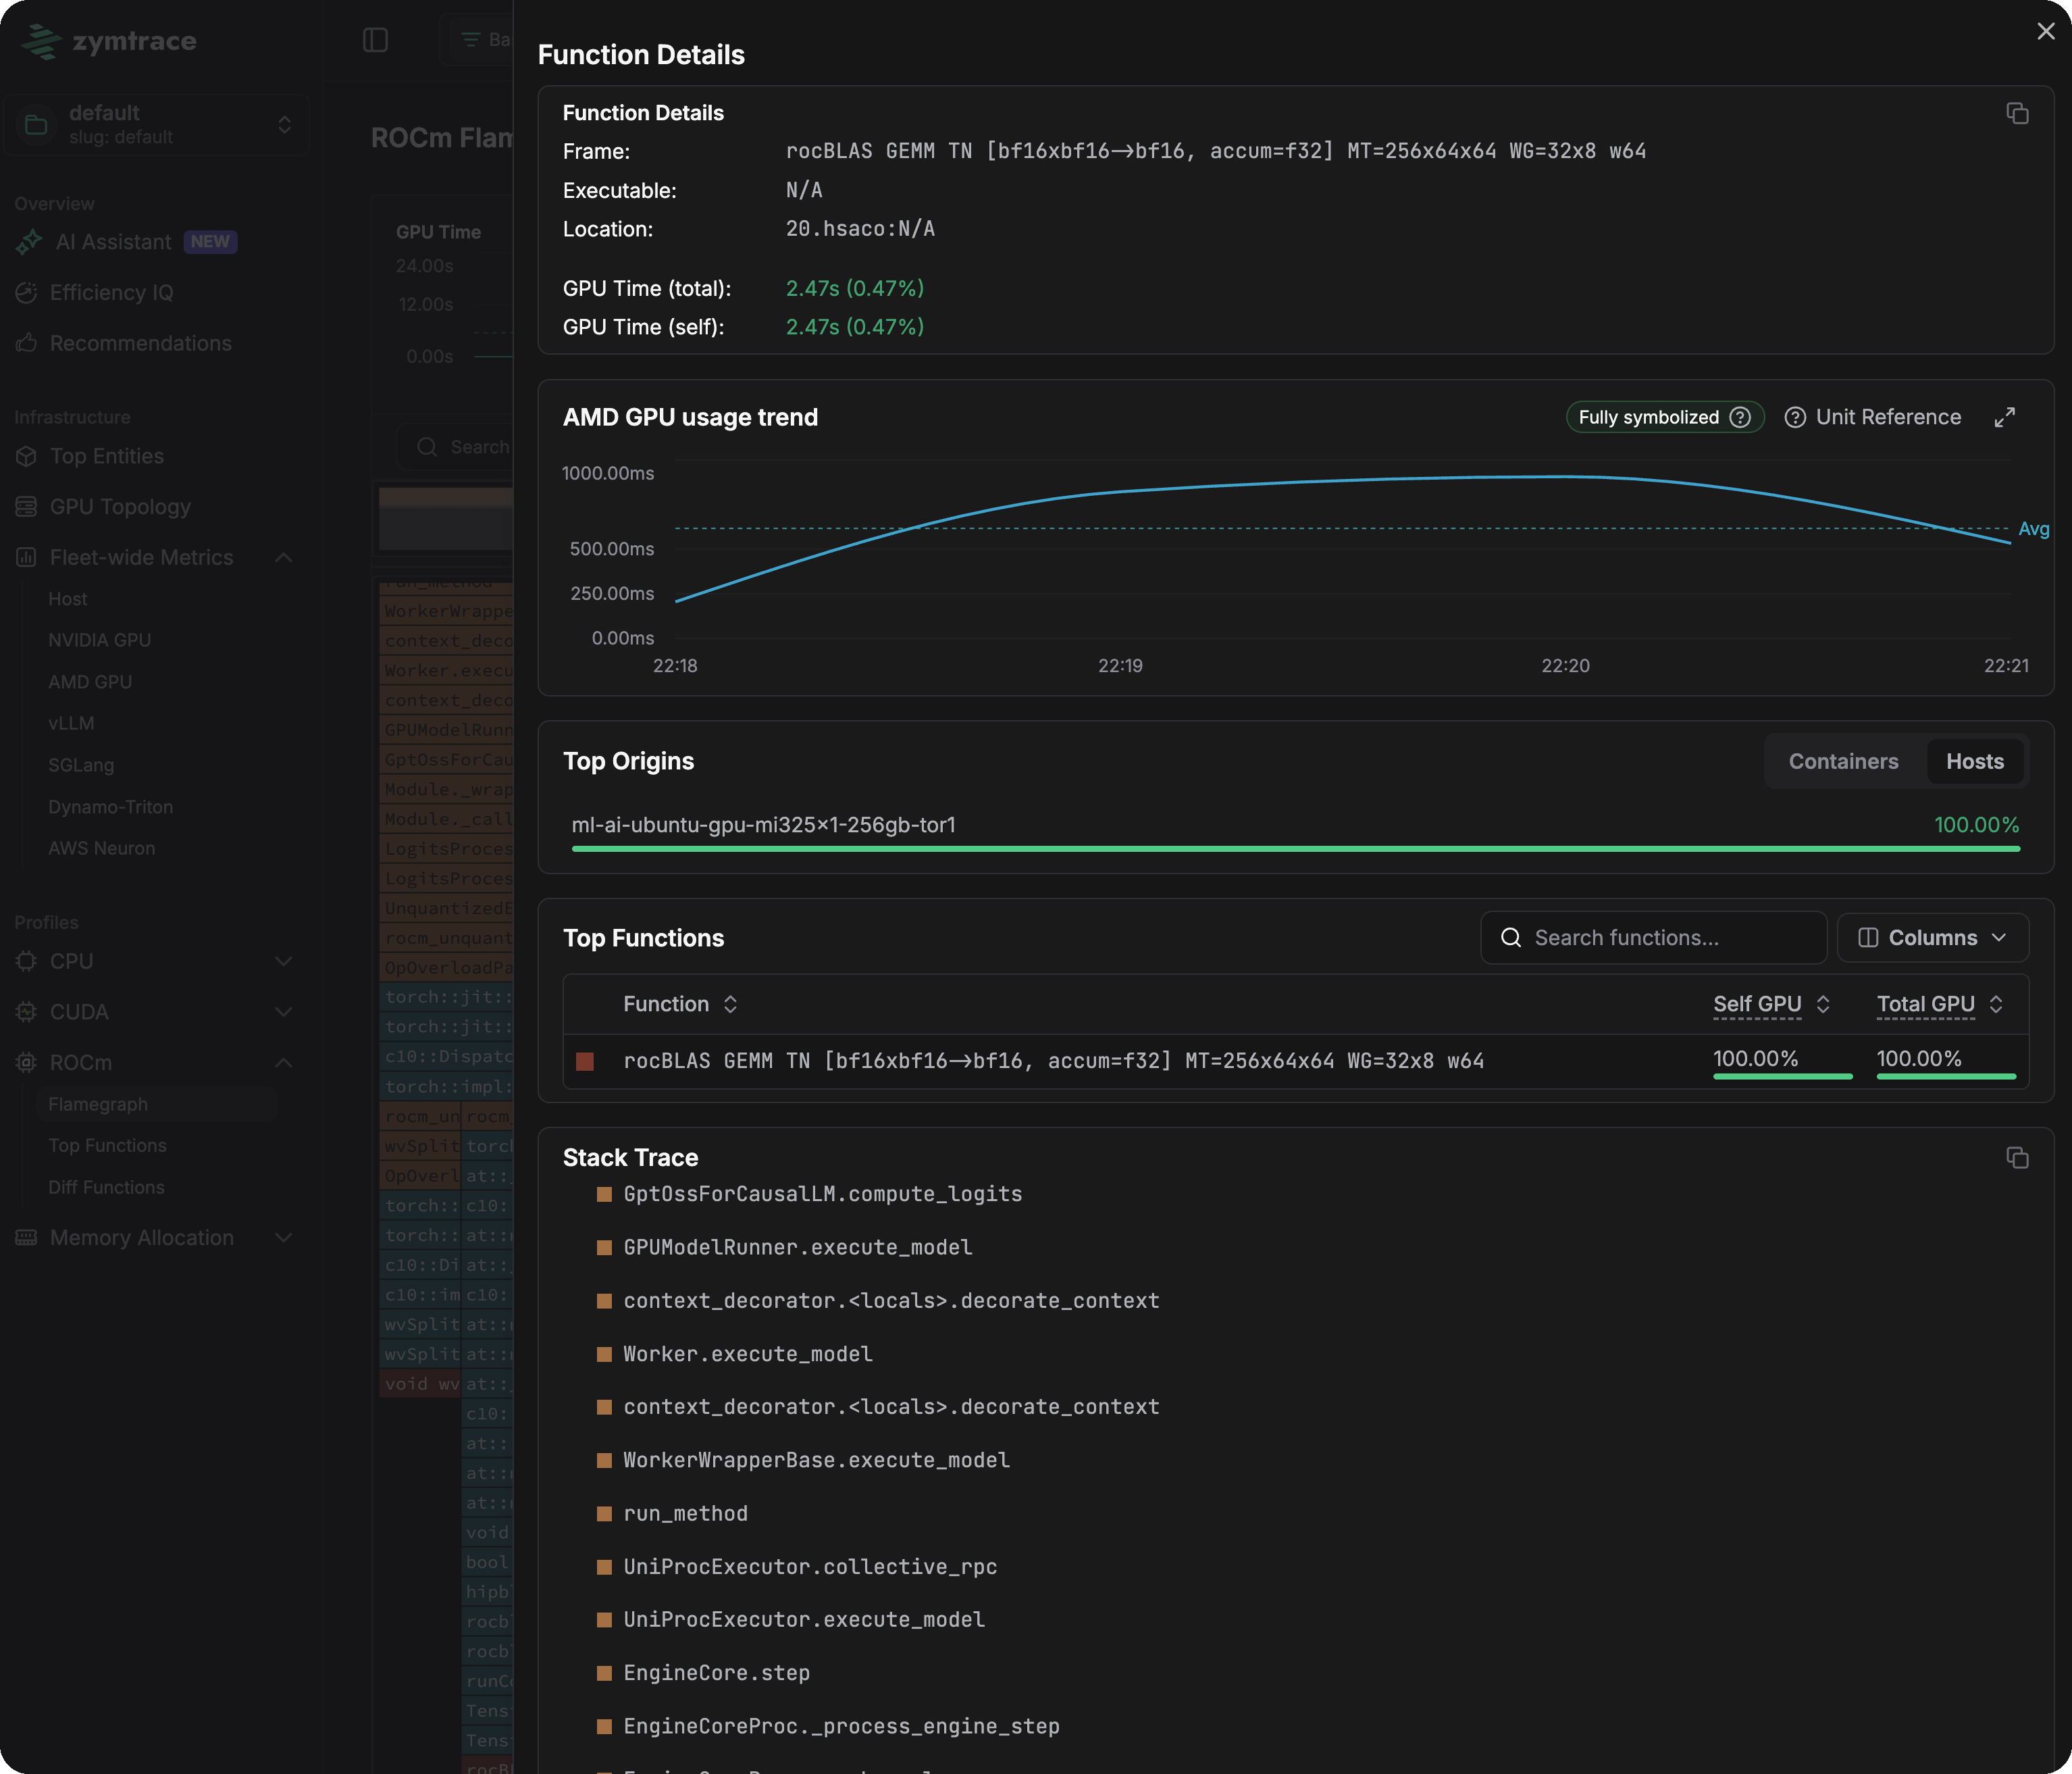Viewport: 2072px width, 1774px height.
Task: Open Efficiency IQ page
Action: [x=111, y=292]
